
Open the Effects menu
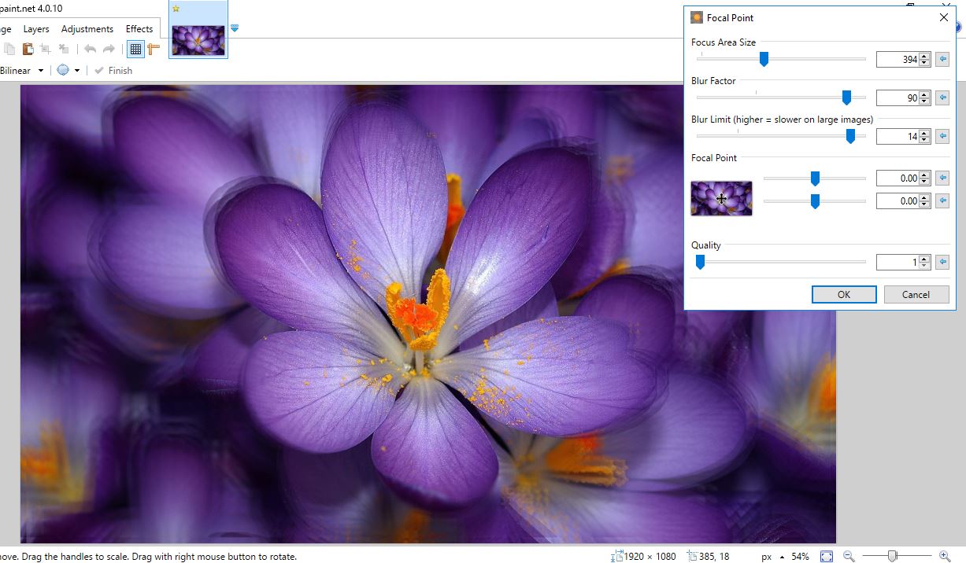(139, 28)
